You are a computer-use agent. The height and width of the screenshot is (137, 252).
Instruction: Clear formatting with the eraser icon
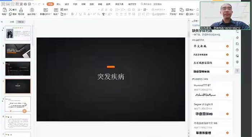[x=111, y=10]
